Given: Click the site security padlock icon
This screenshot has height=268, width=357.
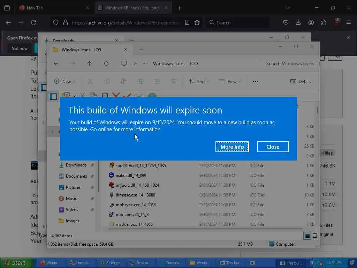Looking at the screenshot, I should [66, 23].
